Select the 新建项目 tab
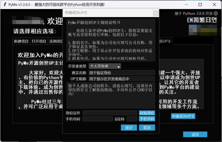The width and height of the screenshot is (222, 142). 21,41
